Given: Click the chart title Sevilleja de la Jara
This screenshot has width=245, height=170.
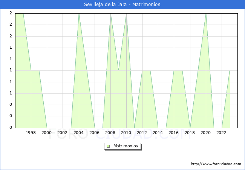Looking at the screenshot, I should [x=122, y=5].
